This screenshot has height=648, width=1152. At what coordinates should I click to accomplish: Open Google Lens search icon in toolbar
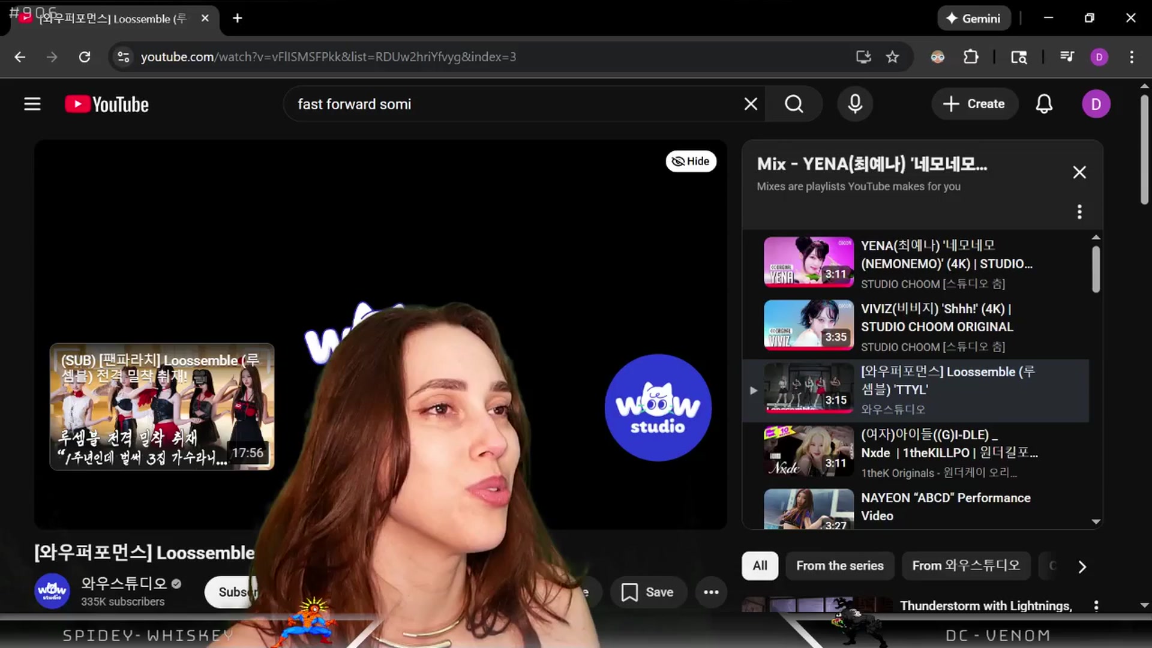[x=1019, y=57]
